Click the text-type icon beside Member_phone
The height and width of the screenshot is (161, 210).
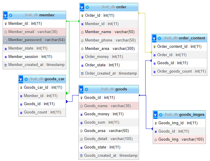click(x=82, y=41)
